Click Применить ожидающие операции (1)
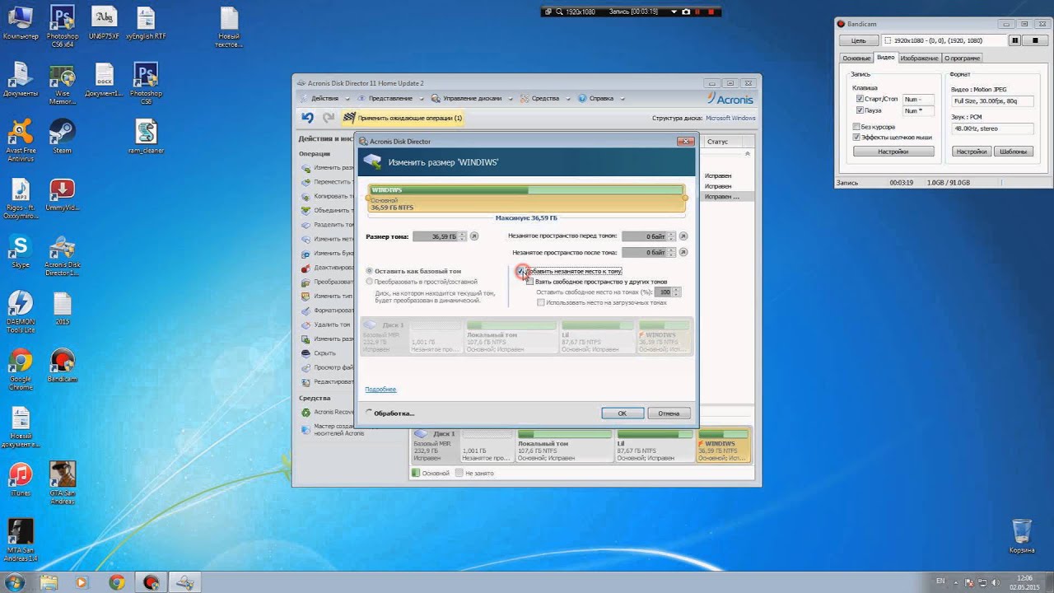 402,118
